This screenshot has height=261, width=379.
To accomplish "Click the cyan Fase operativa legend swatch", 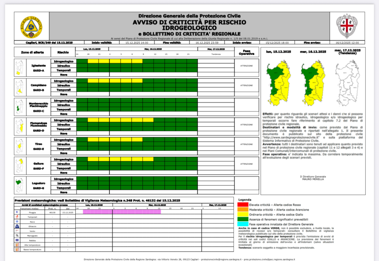I will click(243, 224).
